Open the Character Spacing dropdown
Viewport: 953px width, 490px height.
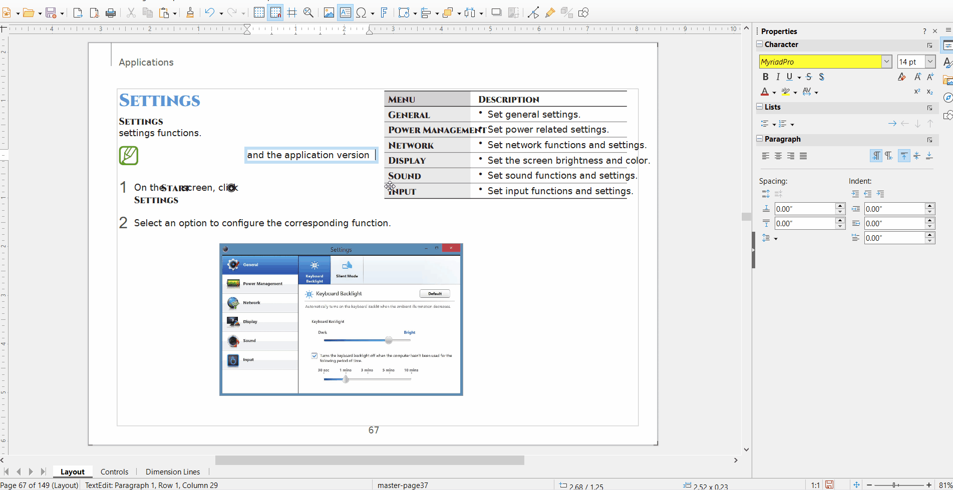point(816,92)
